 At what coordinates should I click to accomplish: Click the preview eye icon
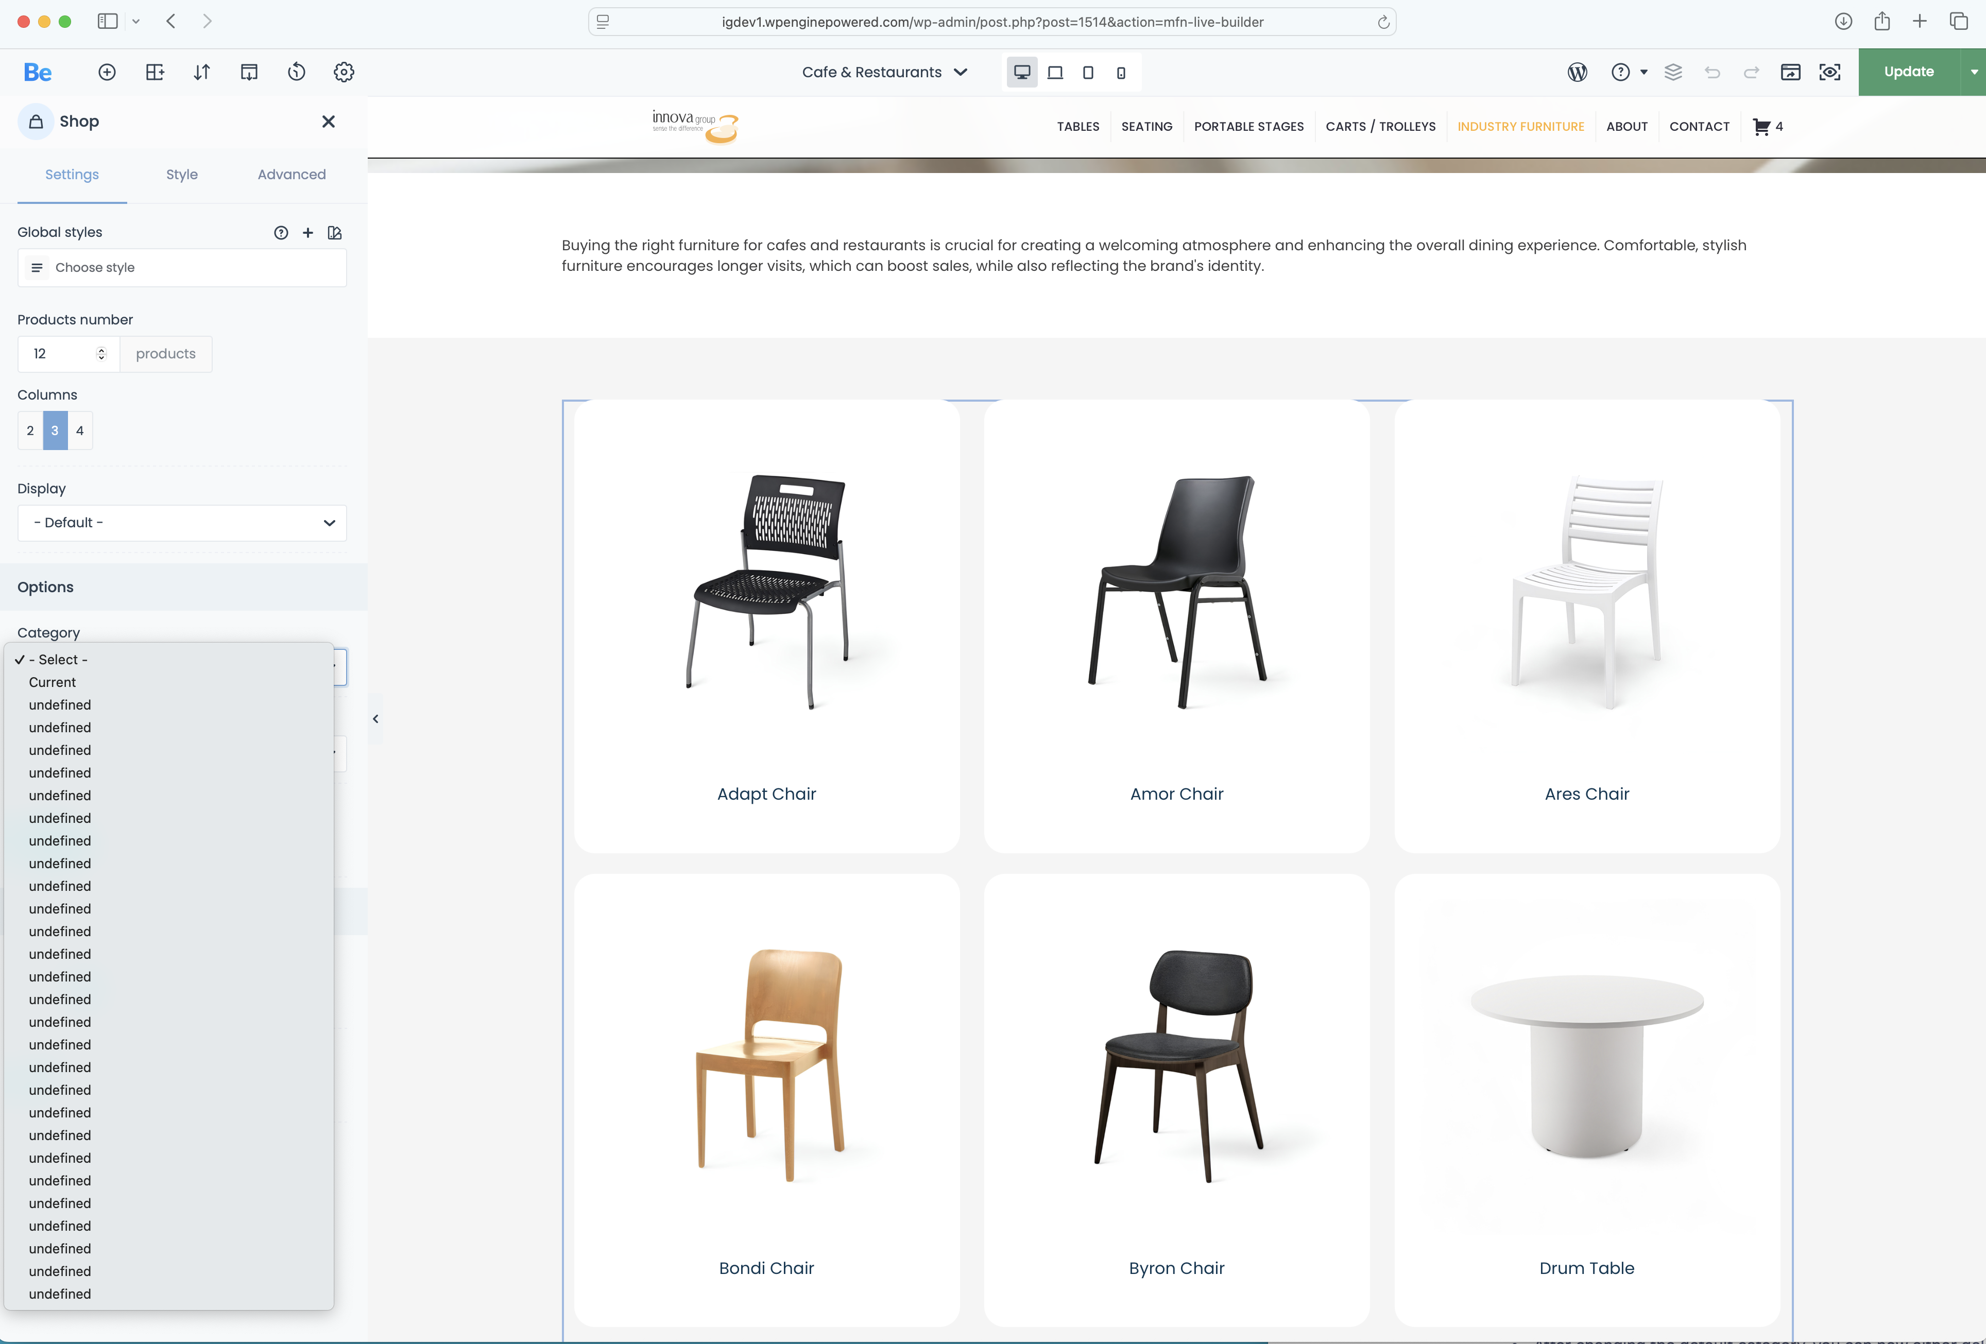pos(1829,72)
